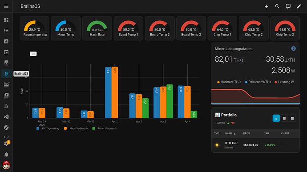Open the Raumtemperatur gauge card
Image resolution: width=307 pixels, height=172 pixels.
(34, 28)
